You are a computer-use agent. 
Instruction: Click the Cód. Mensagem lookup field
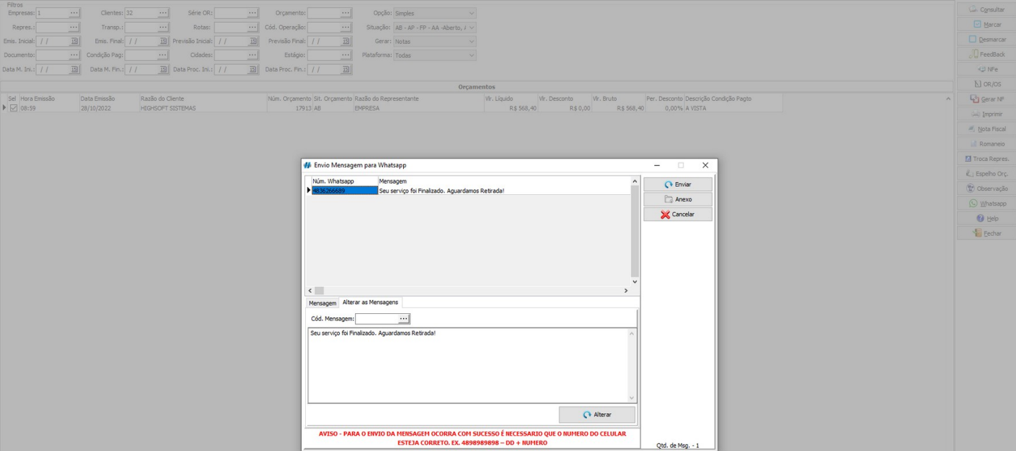(377, 319)
